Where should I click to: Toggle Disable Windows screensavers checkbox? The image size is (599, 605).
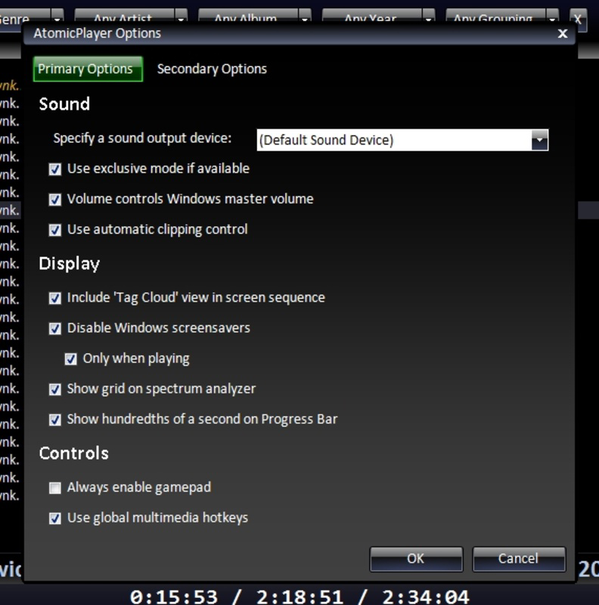click(54, 328)
